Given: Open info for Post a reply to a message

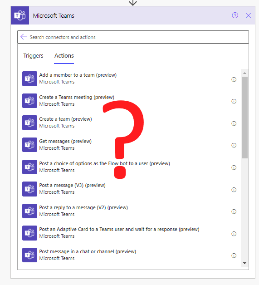Looking at the screenshot, I should (234, 211).
